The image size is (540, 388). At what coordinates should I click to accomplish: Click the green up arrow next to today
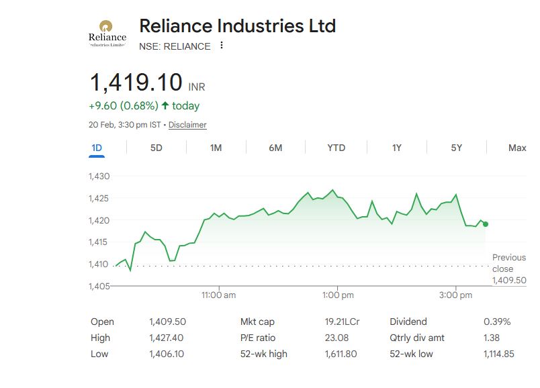165,106
